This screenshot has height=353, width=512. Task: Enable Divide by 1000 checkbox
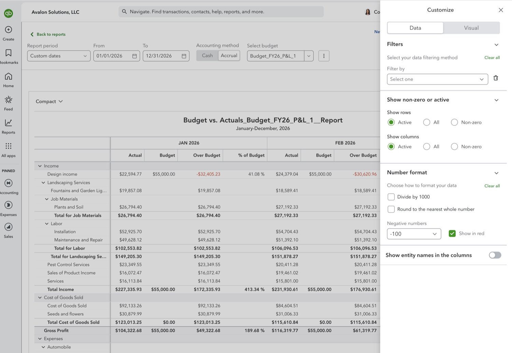coord(391,197)
